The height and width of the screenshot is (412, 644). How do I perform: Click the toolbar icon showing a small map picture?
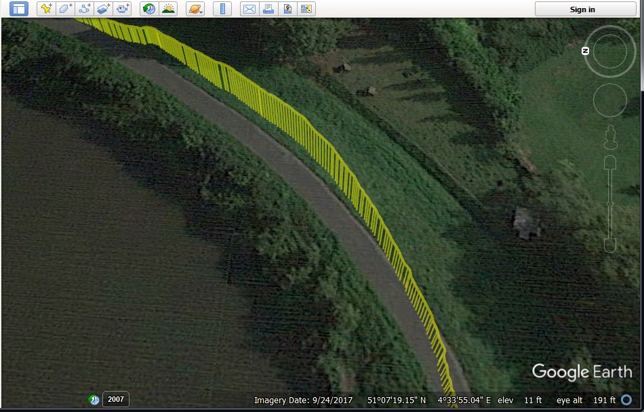pos(306,9)
